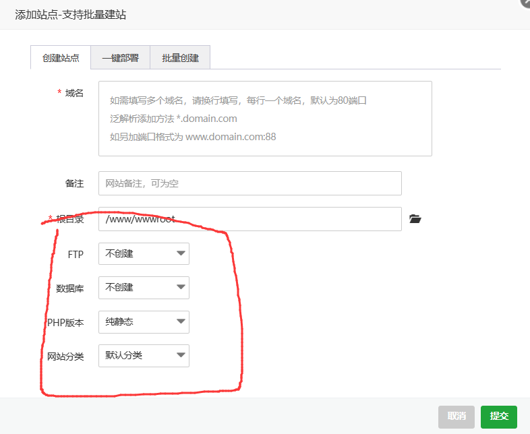Screen dimensions: 530x434
Task: Click the 网站分类 label text
Action: (x=65, y=356)
